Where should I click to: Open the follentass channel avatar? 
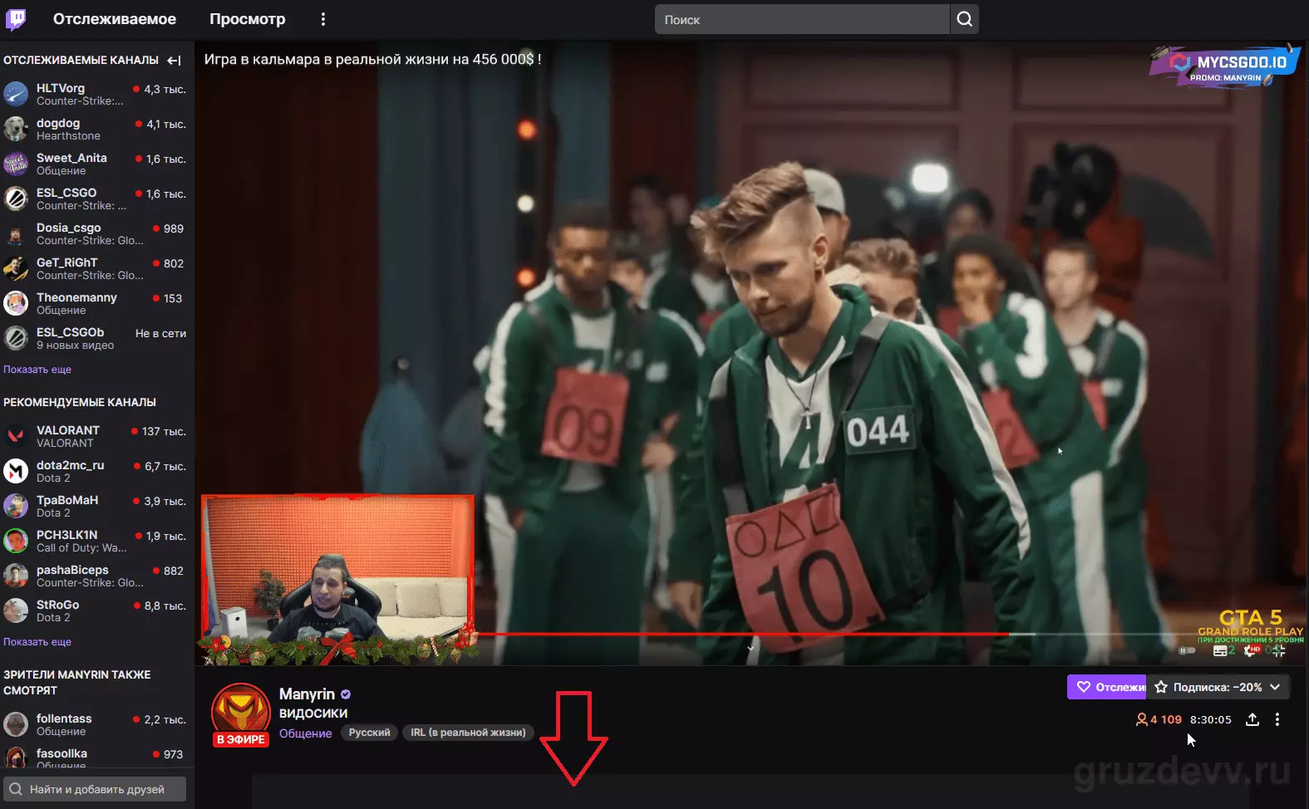pos(16,724)
